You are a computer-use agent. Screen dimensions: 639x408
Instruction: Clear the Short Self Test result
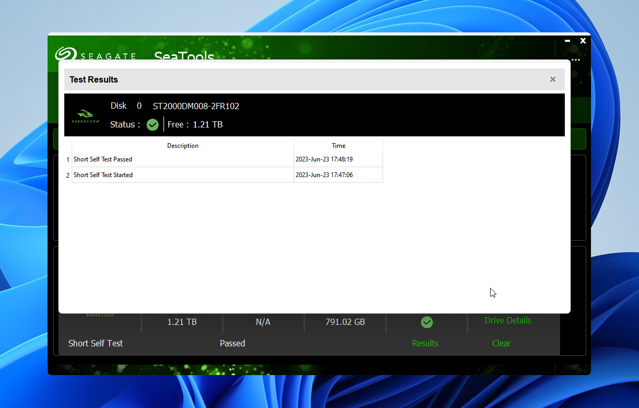coord(502,343)
